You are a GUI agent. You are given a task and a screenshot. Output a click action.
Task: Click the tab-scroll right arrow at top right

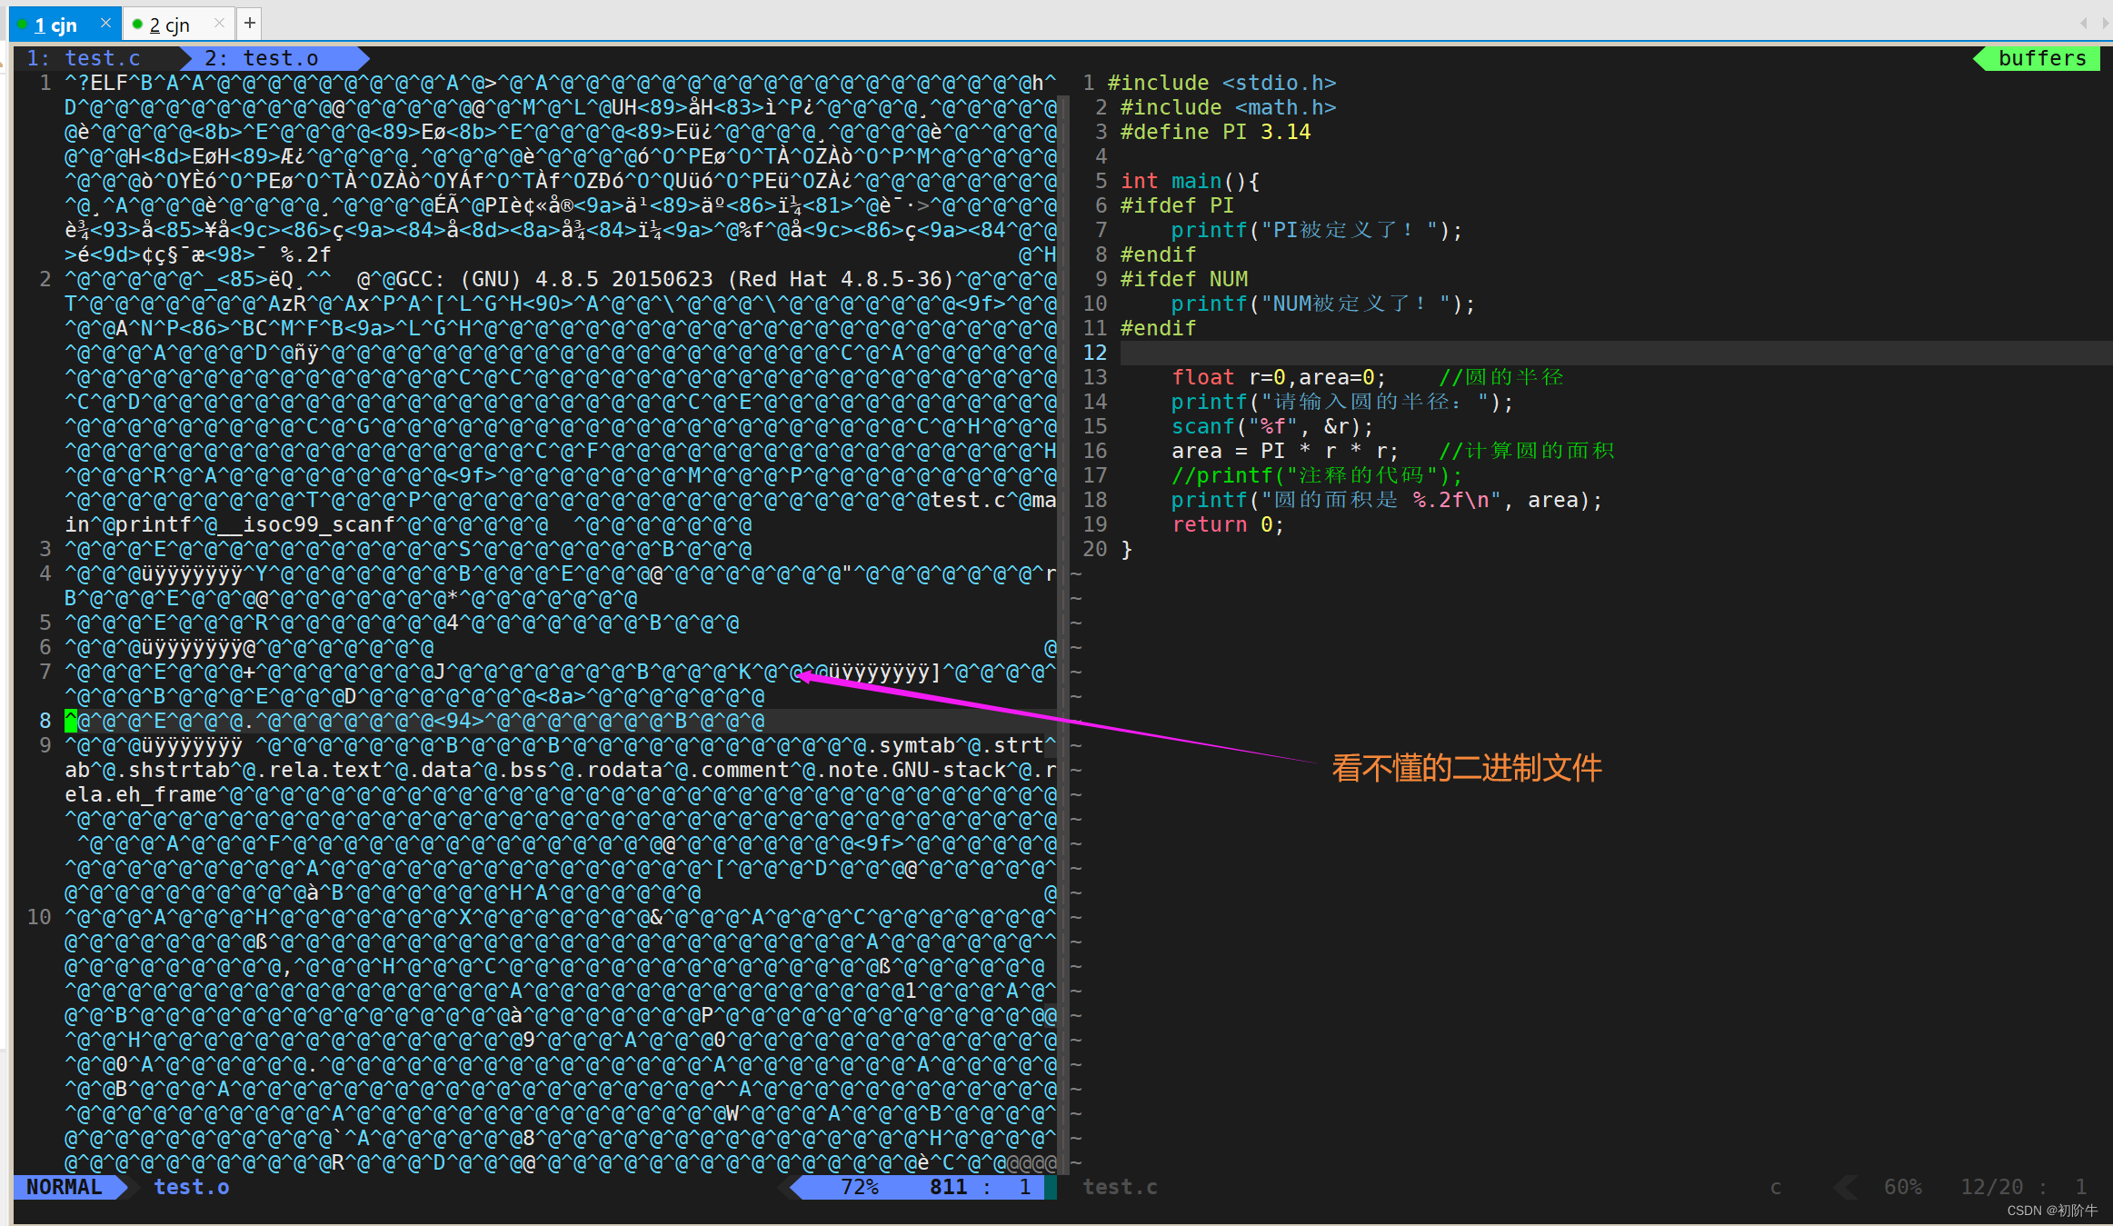coord(2105,23)
